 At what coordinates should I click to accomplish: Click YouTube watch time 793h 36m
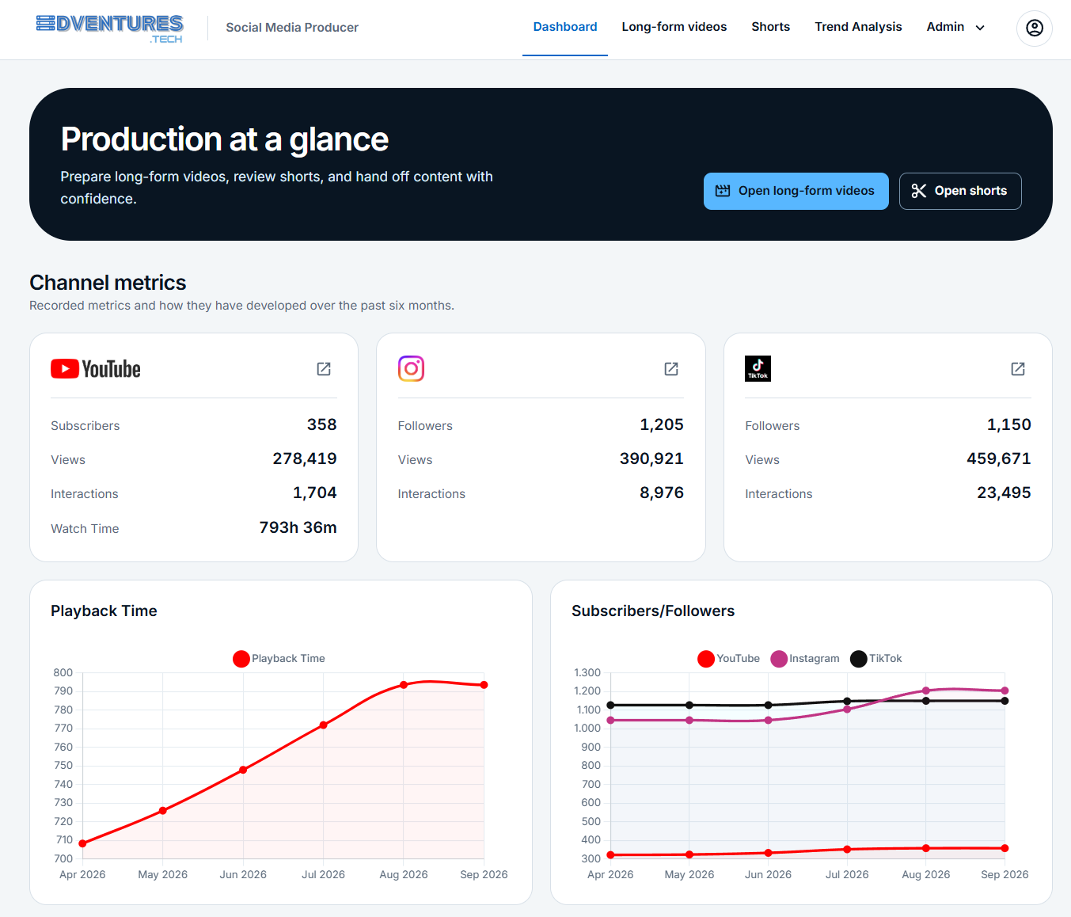(298, 527)
